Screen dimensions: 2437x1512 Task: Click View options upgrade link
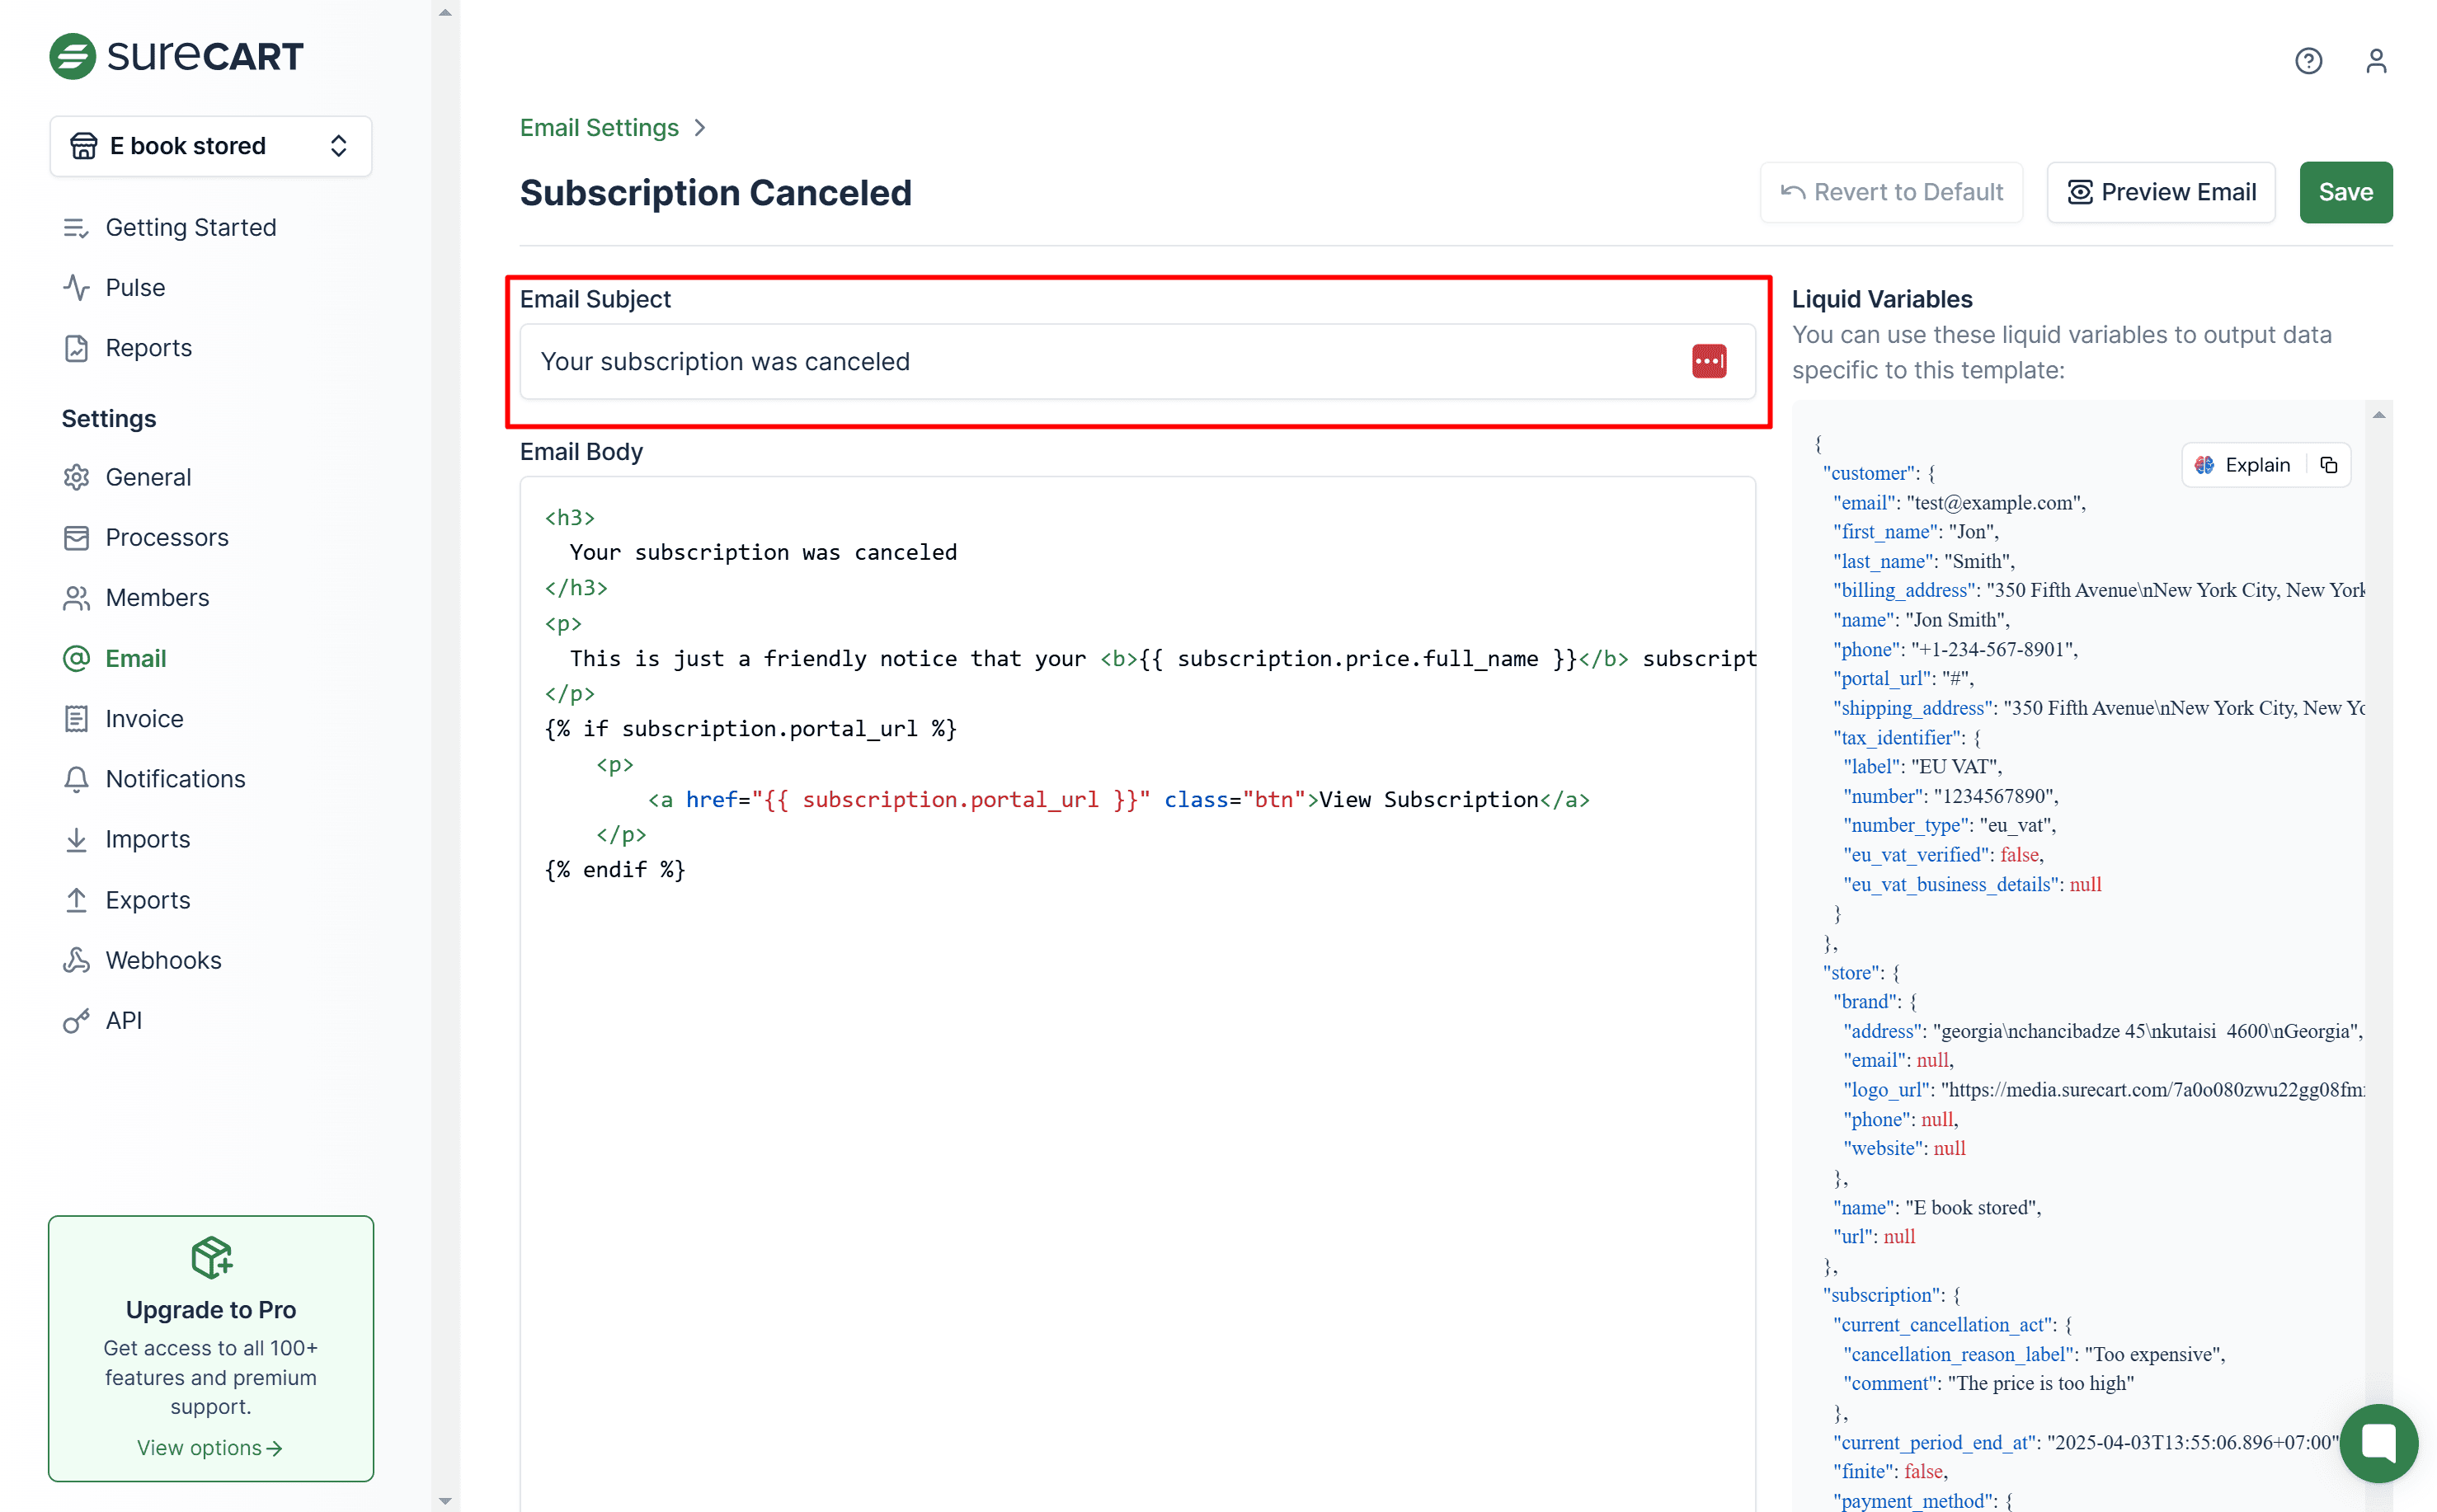click(x=210, y=1447)
